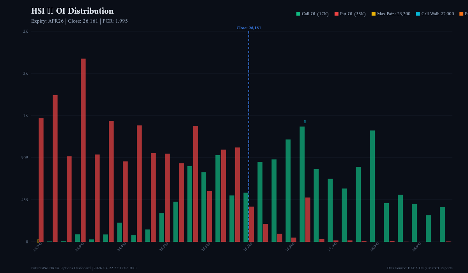Expand details on the Close: 26,161 dashed line
This screenshot has height=273, width=468.
[249, 28]
